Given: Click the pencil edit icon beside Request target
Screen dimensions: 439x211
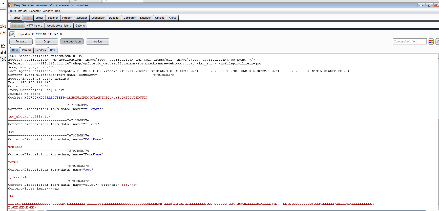Looking at the screenshot, I should [x=12, y=34].
